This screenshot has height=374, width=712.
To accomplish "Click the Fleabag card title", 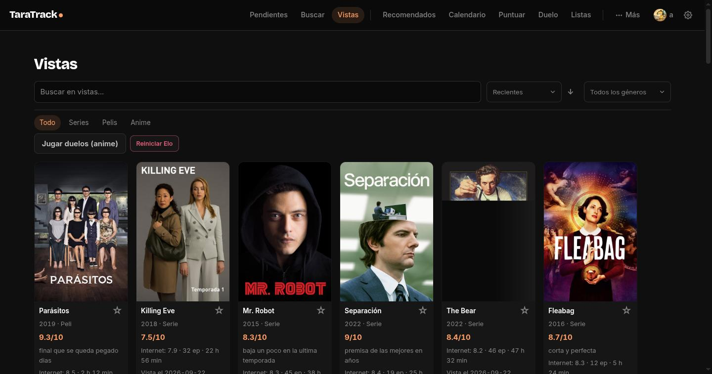I will coord(561,311).
